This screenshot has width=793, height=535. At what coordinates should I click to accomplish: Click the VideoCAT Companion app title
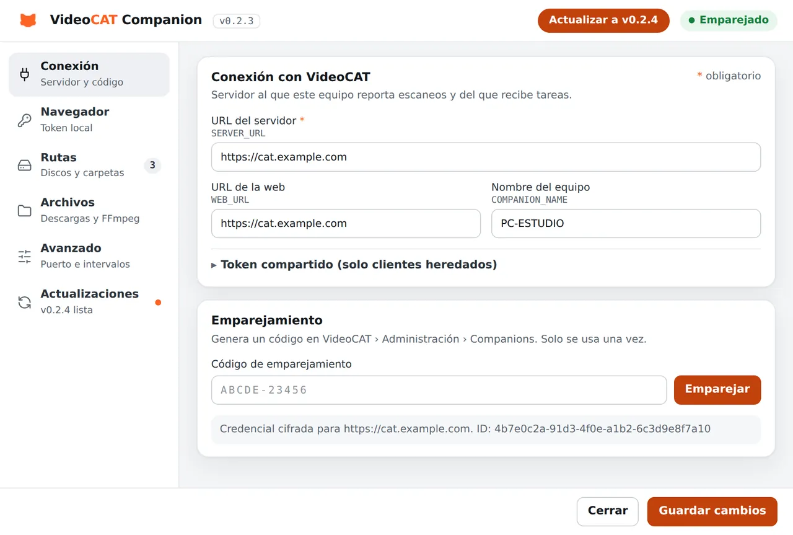[126, 20]
